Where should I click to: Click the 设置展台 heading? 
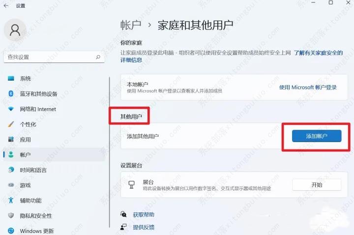(131, 166)
